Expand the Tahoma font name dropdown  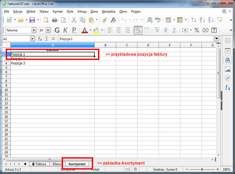coord(34,30)
